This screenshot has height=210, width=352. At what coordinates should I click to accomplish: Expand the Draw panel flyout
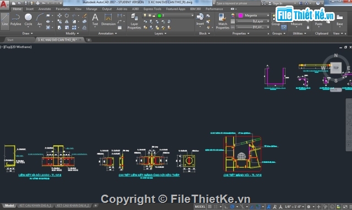pos(28,33)
